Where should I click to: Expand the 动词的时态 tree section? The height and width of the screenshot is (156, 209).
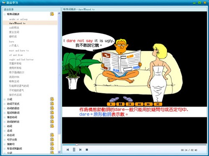click(5, 122)
